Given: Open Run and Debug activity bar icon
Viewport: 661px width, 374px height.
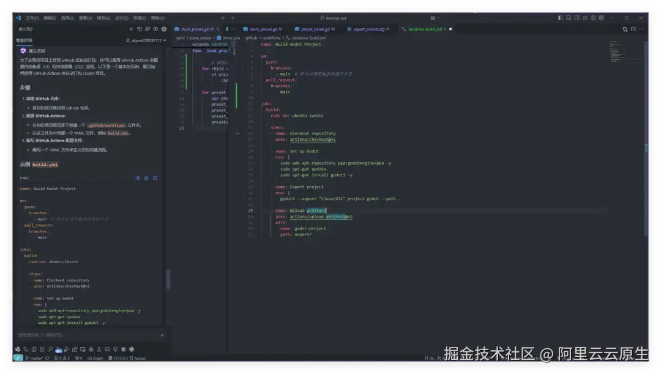Looking at the screenshot, I should (x=67, y=350).
